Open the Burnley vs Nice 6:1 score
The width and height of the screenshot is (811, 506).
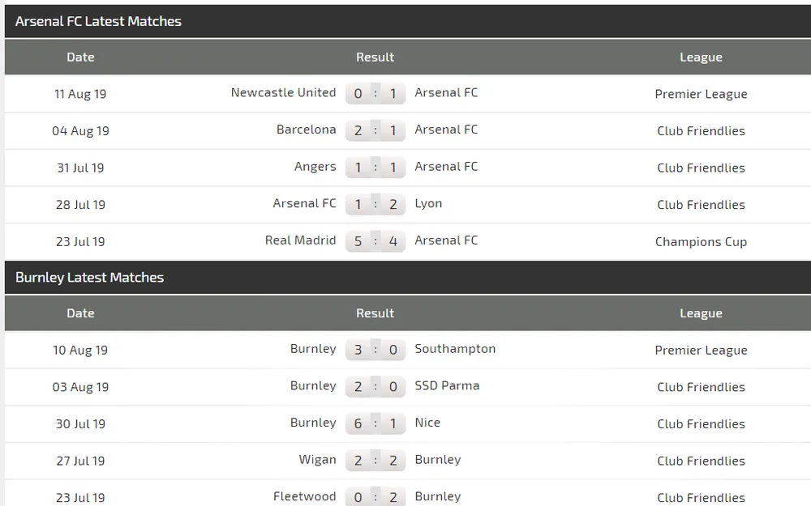[375, 423]
